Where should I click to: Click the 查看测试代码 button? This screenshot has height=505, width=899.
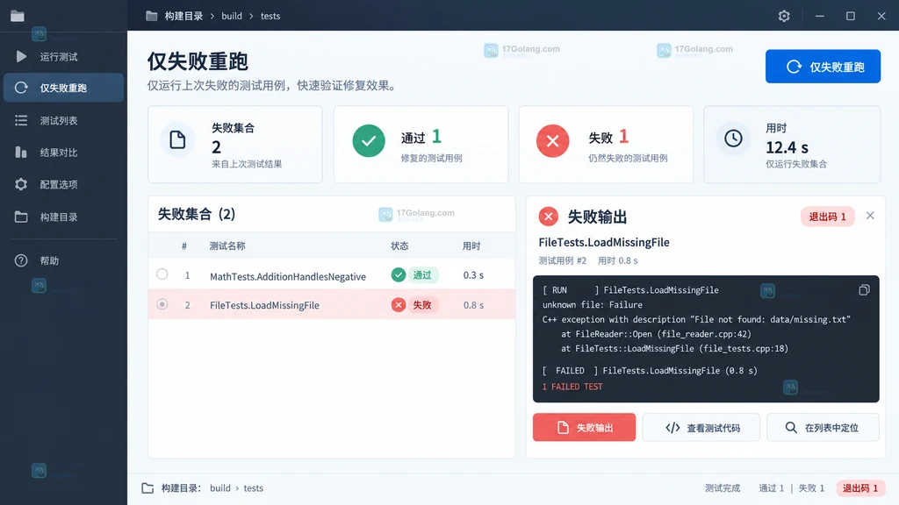click(x=701, y=427)
